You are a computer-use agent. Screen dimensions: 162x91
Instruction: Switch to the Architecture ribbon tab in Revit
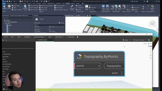tap(9, 3)
